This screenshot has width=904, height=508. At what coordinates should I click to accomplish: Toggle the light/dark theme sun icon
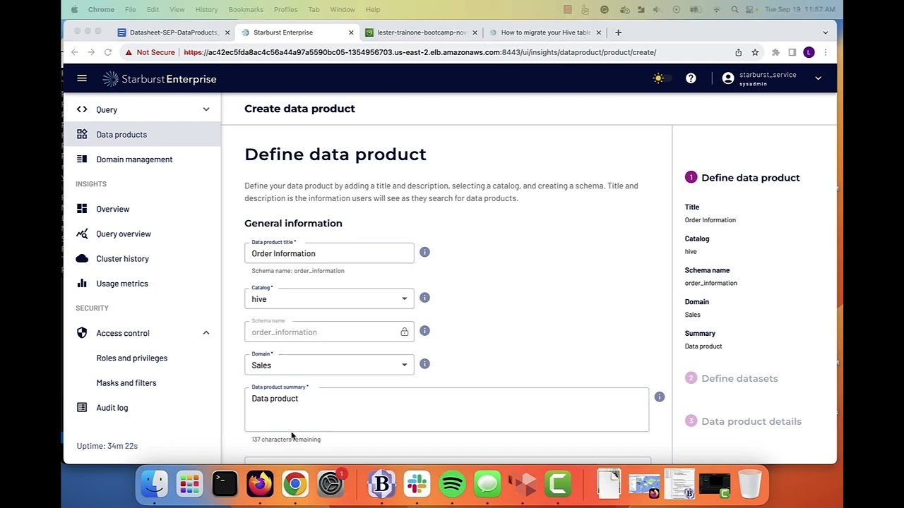point(658,78)
